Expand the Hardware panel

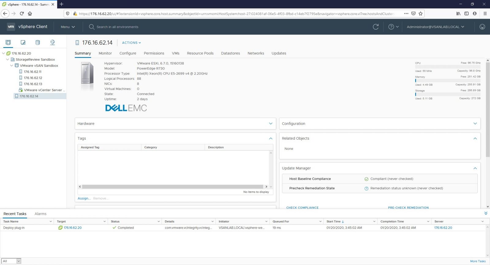click(270, 123)
